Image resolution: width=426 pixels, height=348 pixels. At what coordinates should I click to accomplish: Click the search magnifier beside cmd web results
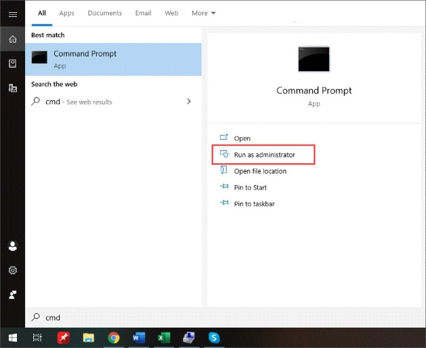coord(36,101)
